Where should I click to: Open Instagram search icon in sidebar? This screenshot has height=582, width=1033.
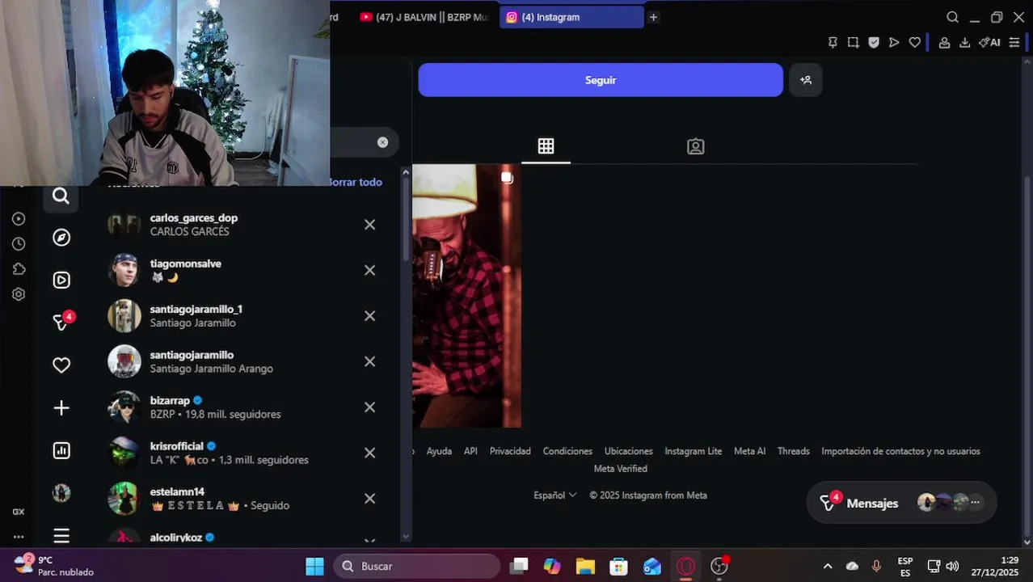[x=61, y=196]
